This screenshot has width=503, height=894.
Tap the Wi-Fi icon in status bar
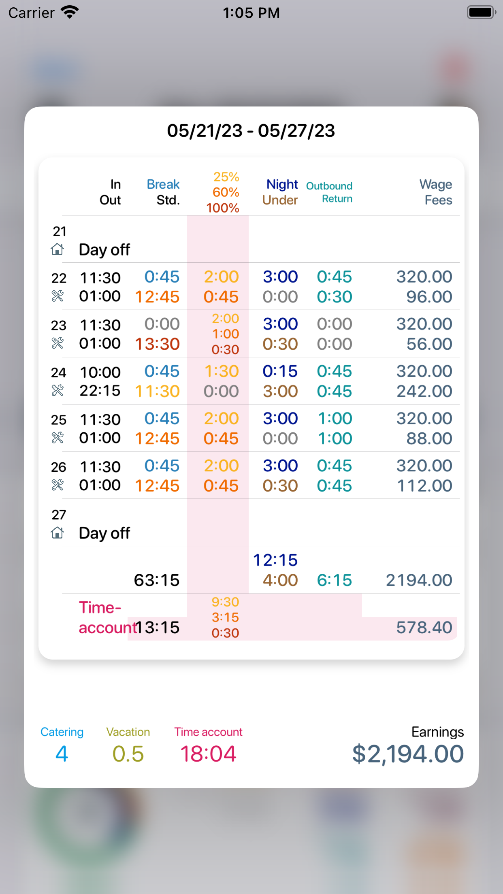pos(70,13)
